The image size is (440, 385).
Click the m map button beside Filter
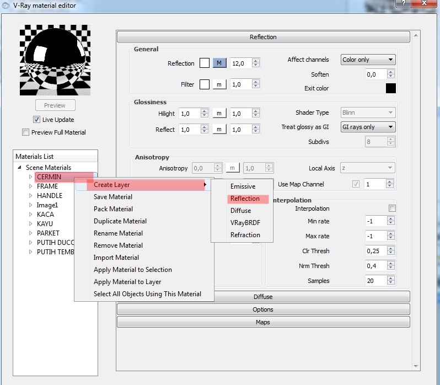pyautogui.click(x=219, y=84)
